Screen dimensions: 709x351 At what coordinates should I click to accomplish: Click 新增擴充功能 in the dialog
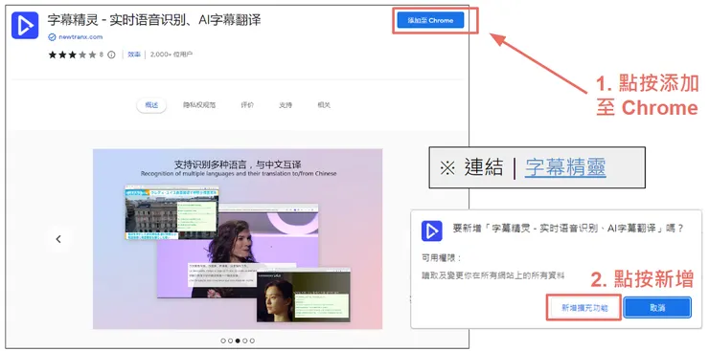tap(584, 308)
